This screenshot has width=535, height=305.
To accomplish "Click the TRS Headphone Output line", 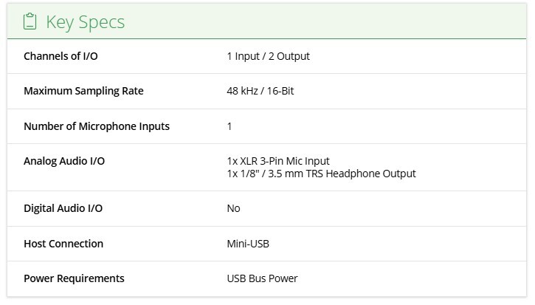I will click(x=321, y=174).
